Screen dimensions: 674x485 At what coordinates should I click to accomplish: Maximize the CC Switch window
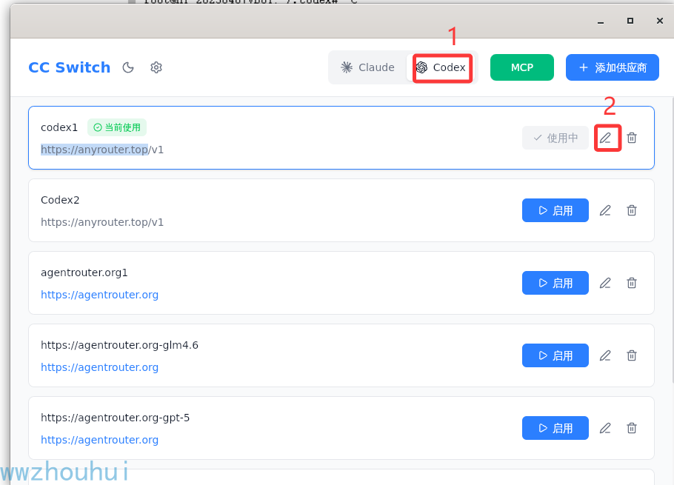pyautogui.click(x=630, y=21)
